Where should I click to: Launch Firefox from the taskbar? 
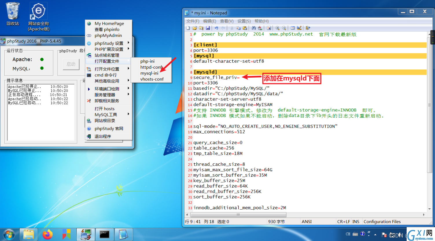pos(47,234)
